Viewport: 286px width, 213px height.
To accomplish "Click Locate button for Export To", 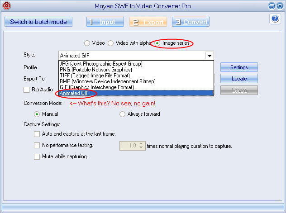I will (239, 79).
